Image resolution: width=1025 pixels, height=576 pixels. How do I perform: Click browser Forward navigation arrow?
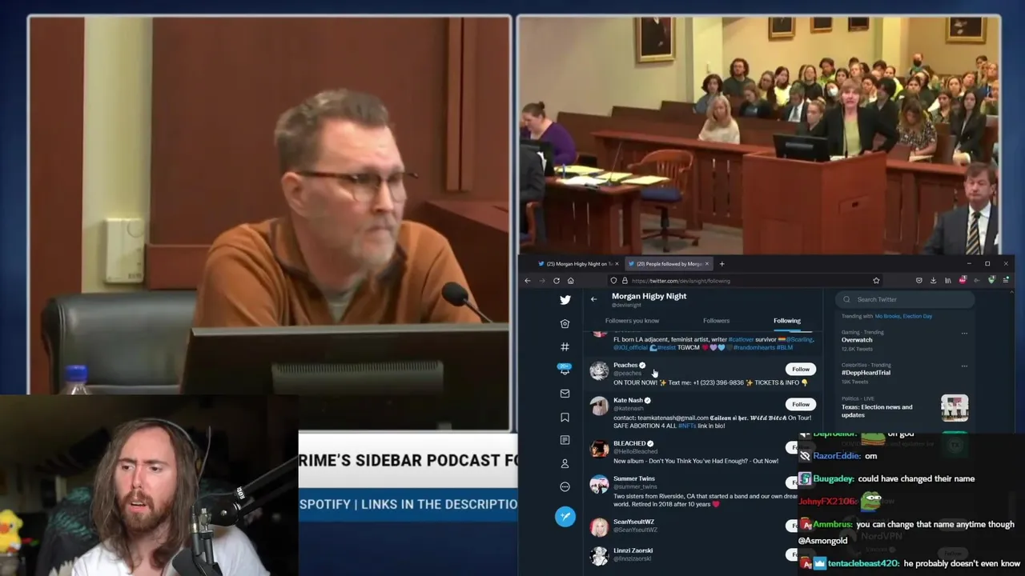pyautogui.click(x=542, y=281)
